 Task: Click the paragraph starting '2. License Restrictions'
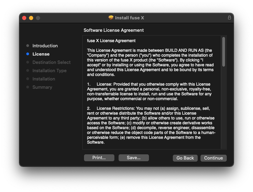pos(151,125)
